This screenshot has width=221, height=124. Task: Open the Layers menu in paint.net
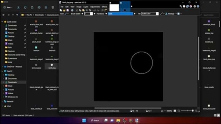(86, 7)
